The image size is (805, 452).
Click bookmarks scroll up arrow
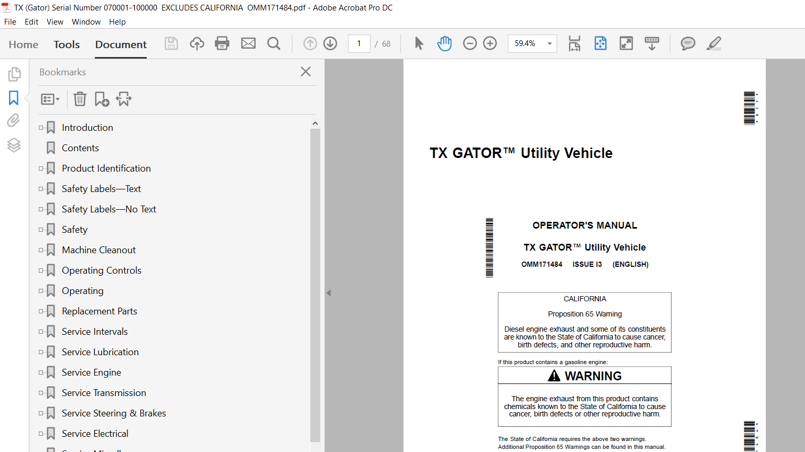(x=315, y=123)
